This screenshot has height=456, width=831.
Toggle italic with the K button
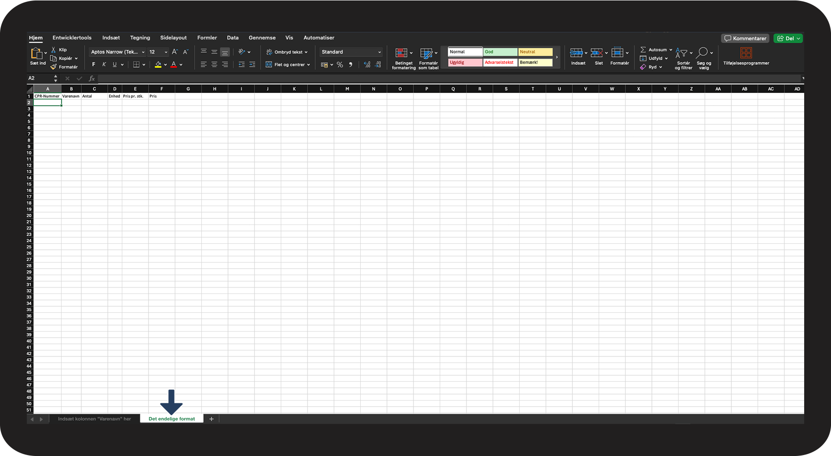pos(104,65)
